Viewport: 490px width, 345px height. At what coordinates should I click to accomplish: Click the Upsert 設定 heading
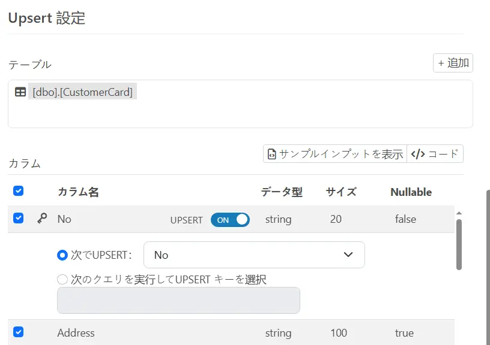47,18
